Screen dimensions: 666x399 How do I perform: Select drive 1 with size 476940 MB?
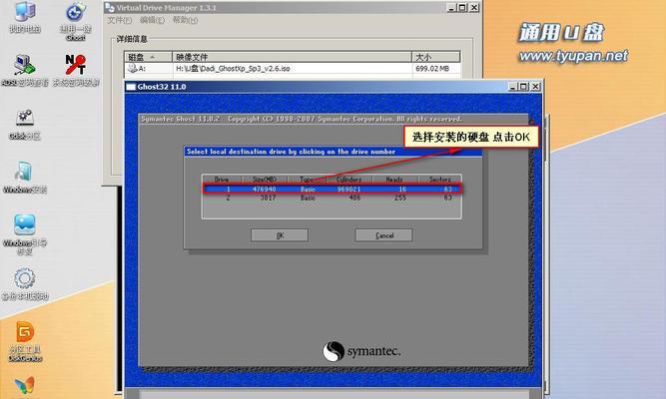coord(332,189)
